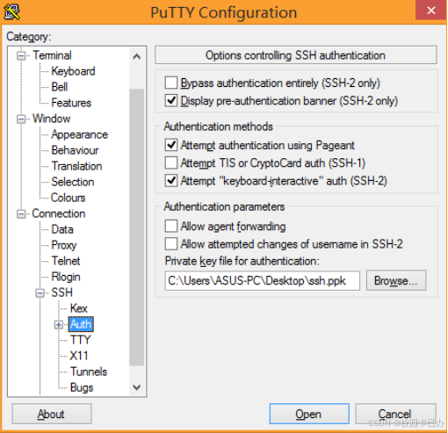Select Terminal category
This screenshot has width=448, height=433.
pos(52,55)
